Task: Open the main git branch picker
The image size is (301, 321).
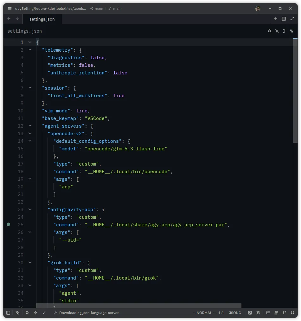Action: click(115, 9)
